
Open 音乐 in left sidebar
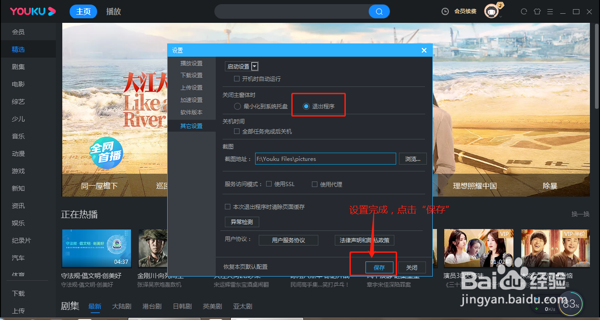(x=18, y=136)
